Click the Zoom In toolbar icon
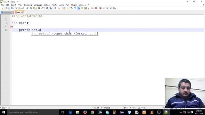Viewport: 205px width, 115px height. [55, 8]
